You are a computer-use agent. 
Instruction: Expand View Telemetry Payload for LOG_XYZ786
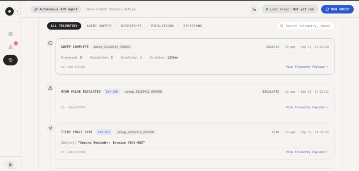click(307, 67)
